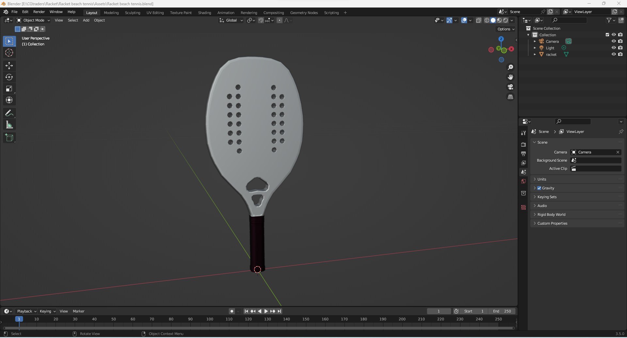This screenshot has height=338, width=627.
Task: Select the Transform tool
Action: coord(9,100)
